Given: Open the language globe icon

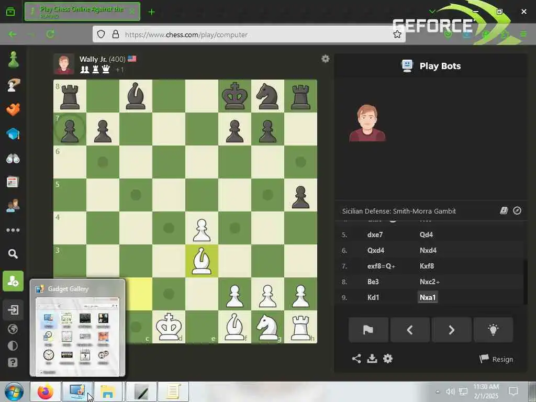Looking at the screenshot, I should (x=13, y=329).
